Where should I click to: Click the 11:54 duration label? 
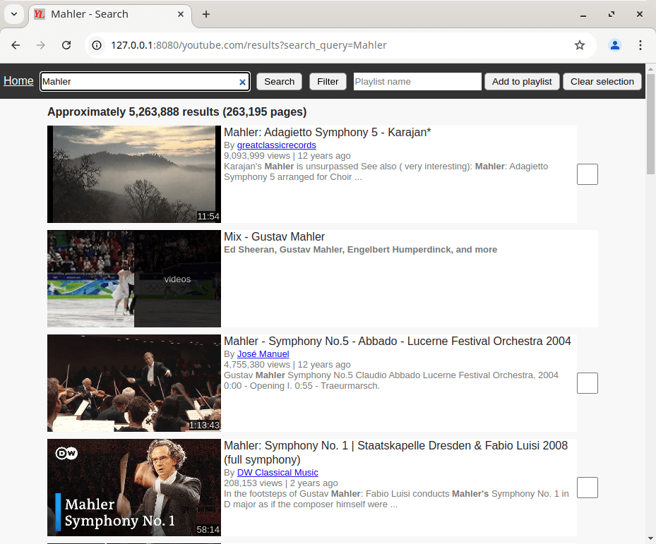pos(208,217)
